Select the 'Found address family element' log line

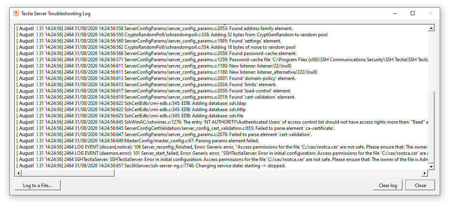tap(154, 28)
